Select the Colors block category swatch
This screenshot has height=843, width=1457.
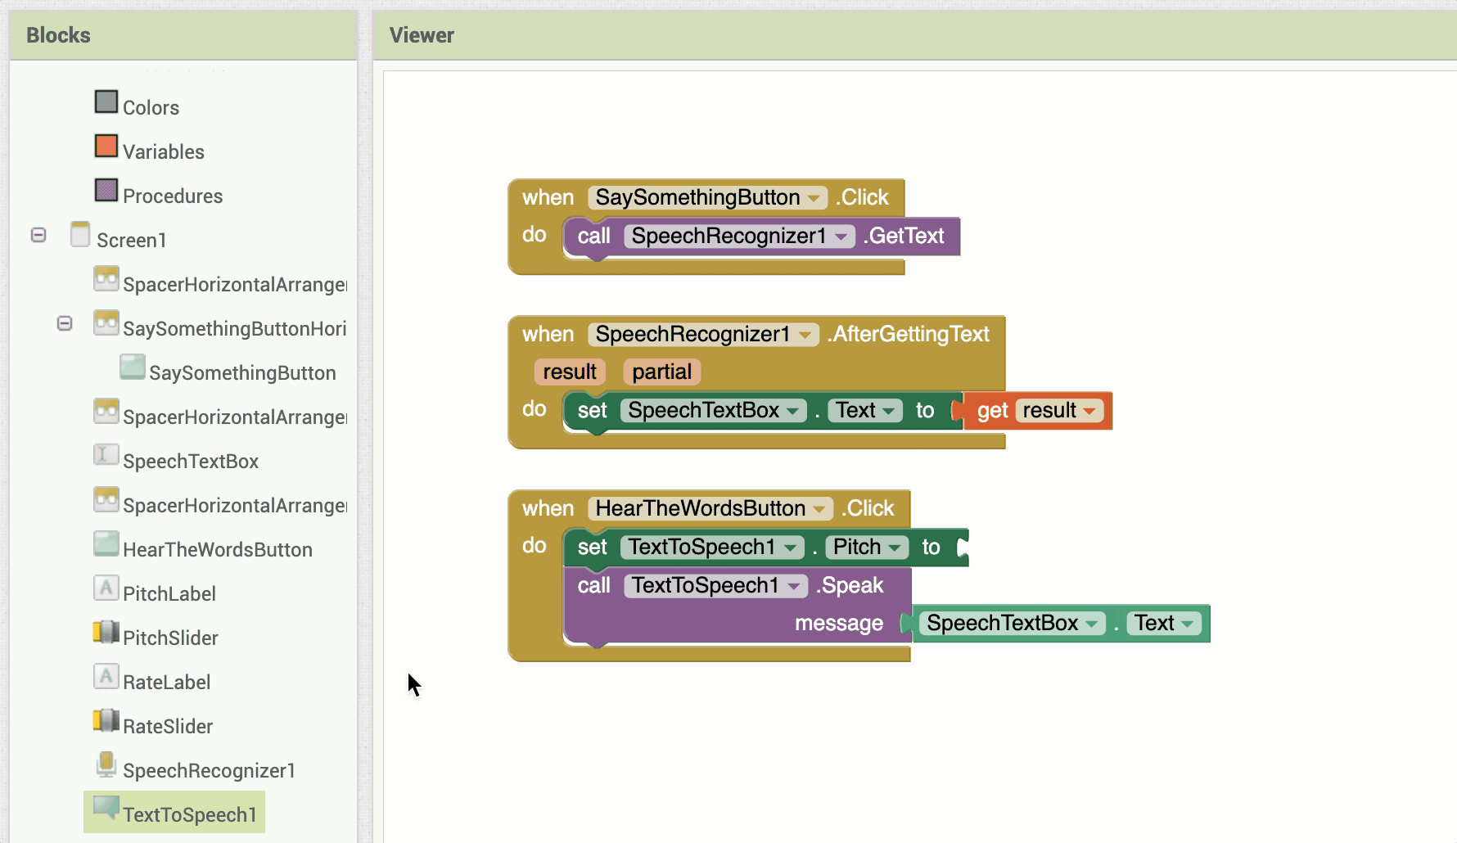point(106,102)
